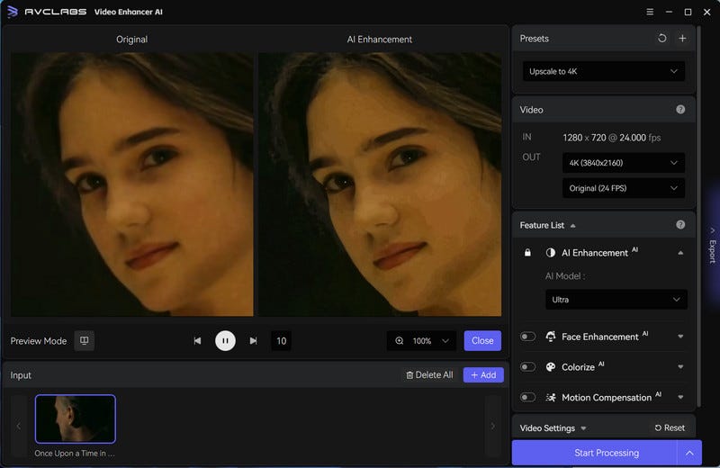Click the right panel vertical scrollbar
Image resolution: width=720 pixels, height=468 pixels.
tap(698, 216)
